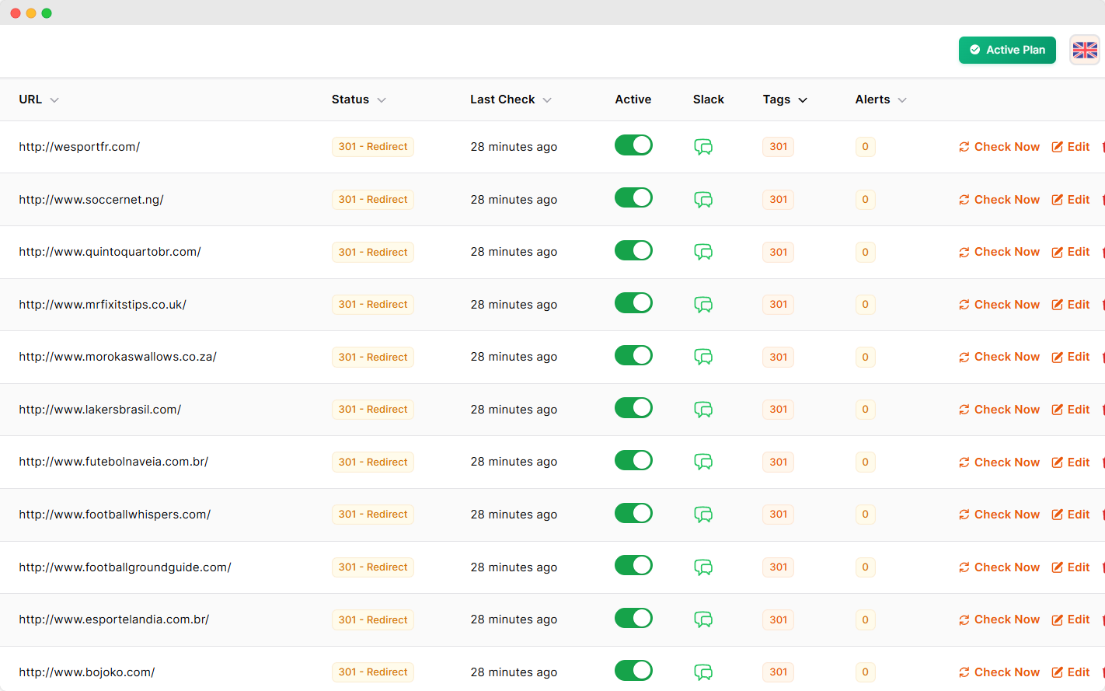Toggle active switch for wesportfr.com
1105x691 pixels.
pos(633,145)
